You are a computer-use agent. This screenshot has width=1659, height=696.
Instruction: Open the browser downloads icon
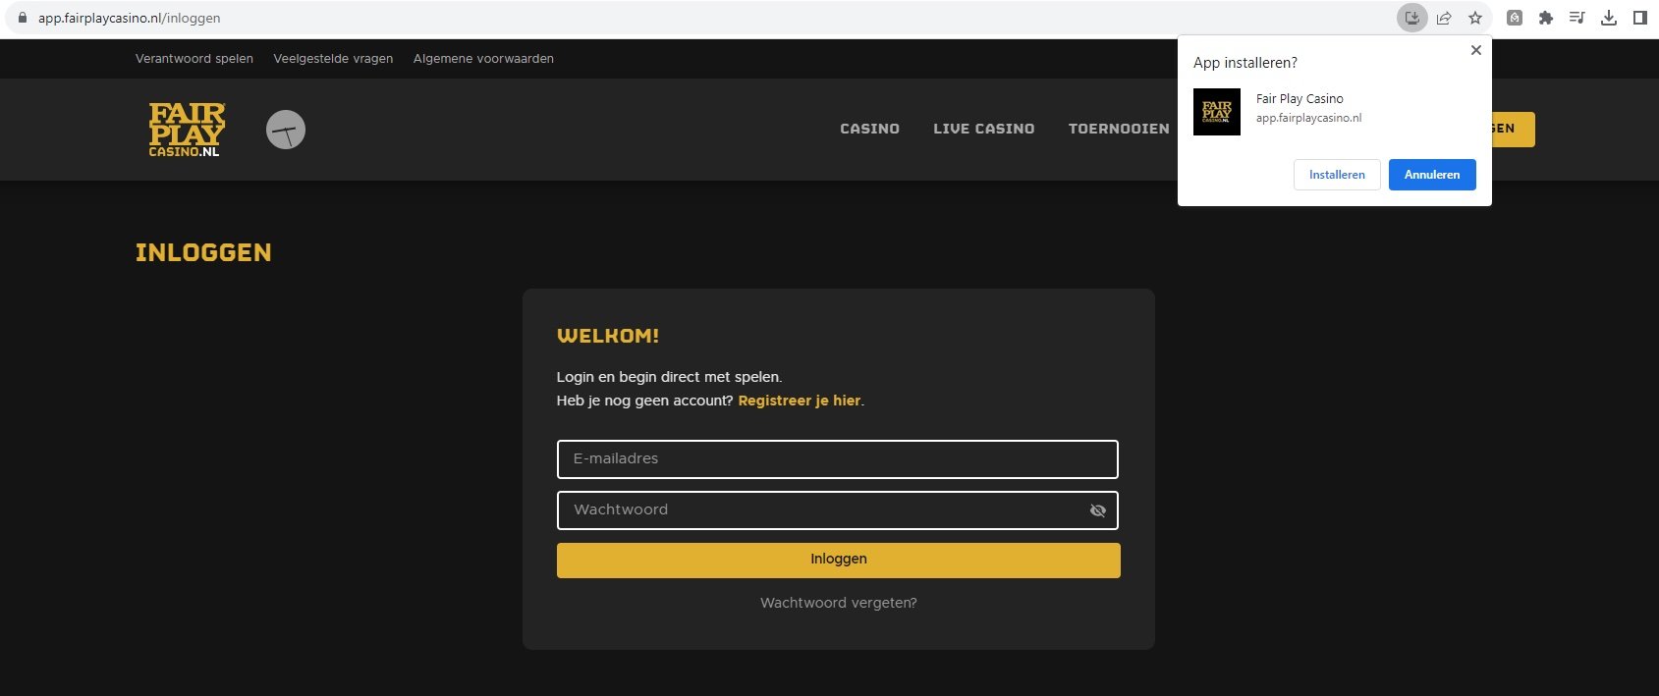(x=1609, y=18)
